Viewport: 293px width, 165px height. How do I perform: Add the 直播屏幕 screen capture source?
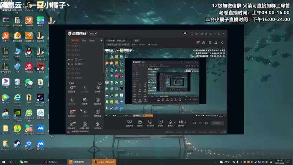(x=129, y=123)
